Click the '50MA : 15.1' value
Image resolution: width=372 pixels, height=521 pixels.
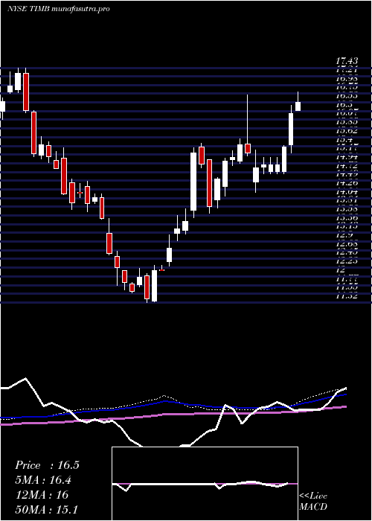[47, 509]
